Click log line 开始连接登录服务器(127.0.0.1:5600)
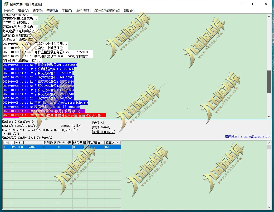This screenshot has width=274, height=212. [48, 52]
